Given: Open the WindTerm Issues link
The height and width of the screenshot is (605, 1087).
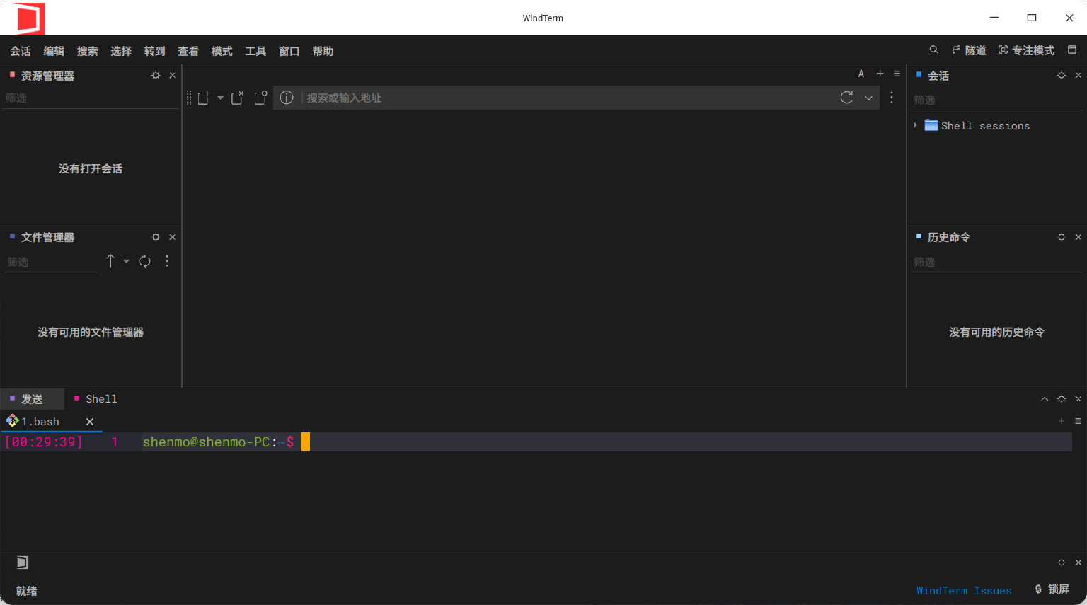Looking at the screenshot, I should tap(963, 591).
